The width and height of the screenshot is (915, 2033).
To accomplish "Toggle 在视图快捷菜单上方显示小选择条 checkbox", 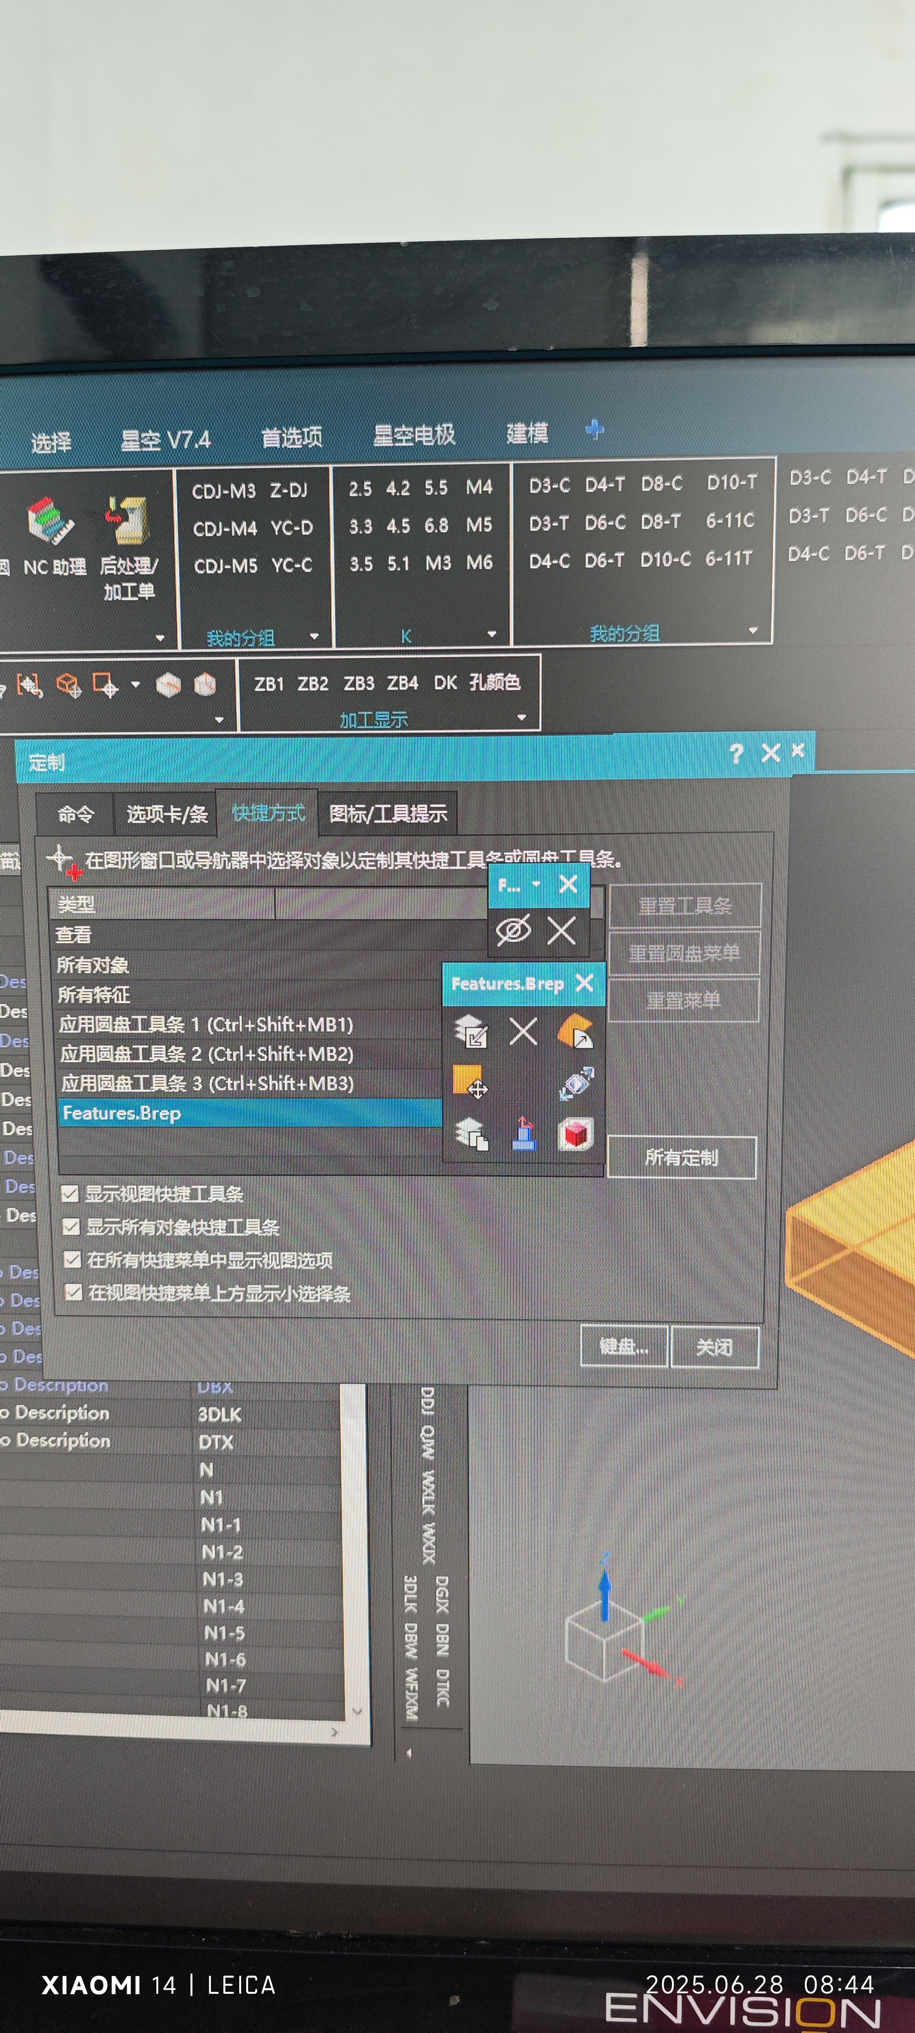I will (73, 1293).
